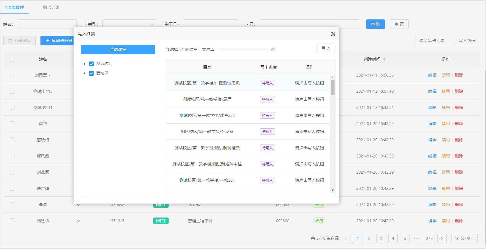Go to page 3

(x=381, y=238)
